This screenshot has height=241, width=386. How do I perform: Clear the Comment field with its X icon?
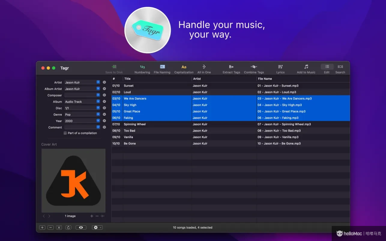[104, 127]
